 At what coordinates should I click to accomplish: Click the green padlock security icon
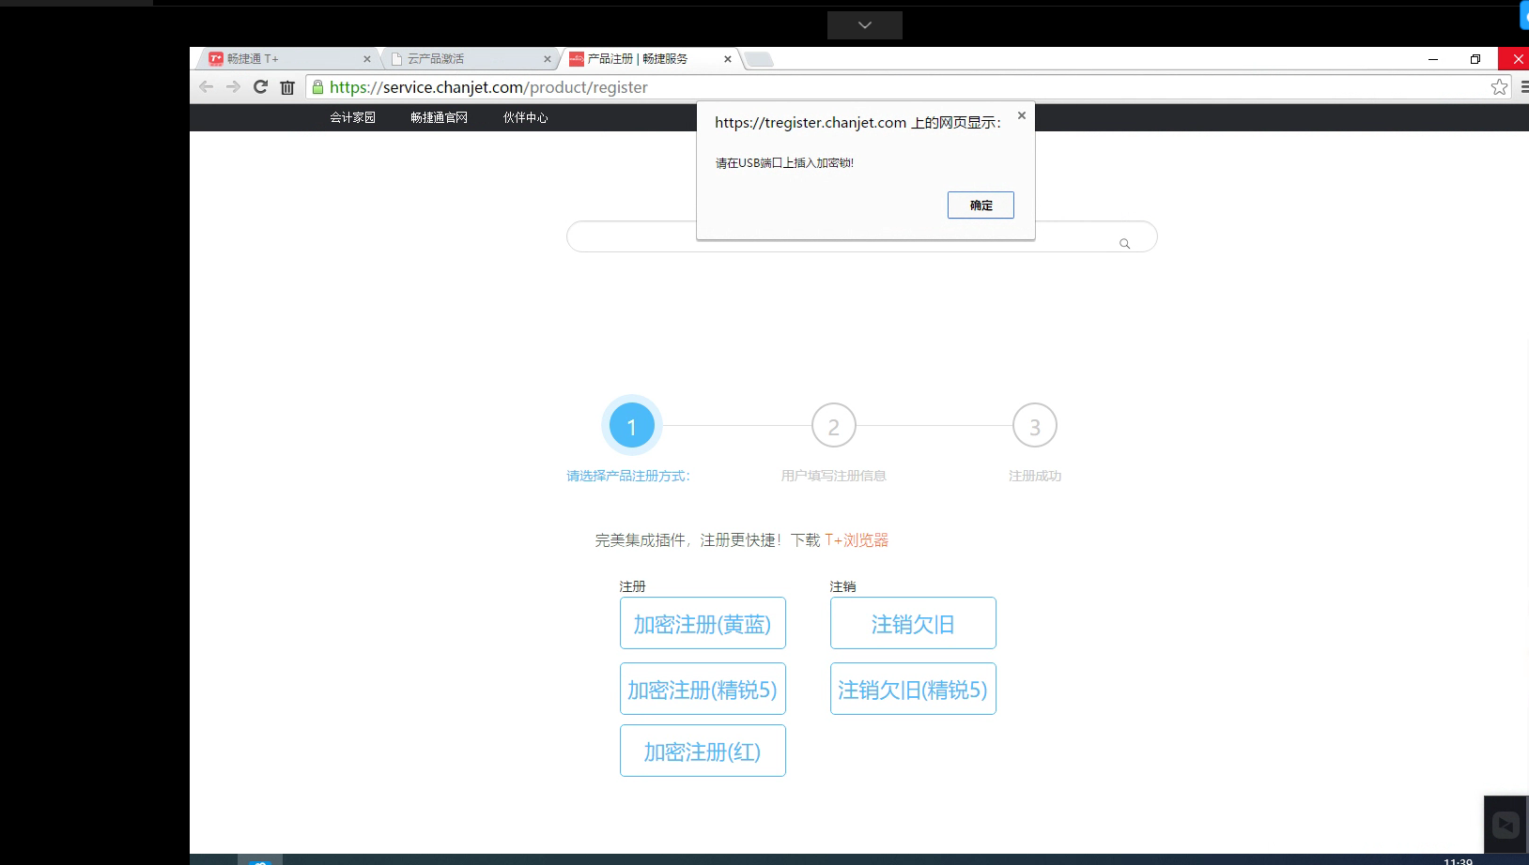[318, 87]
